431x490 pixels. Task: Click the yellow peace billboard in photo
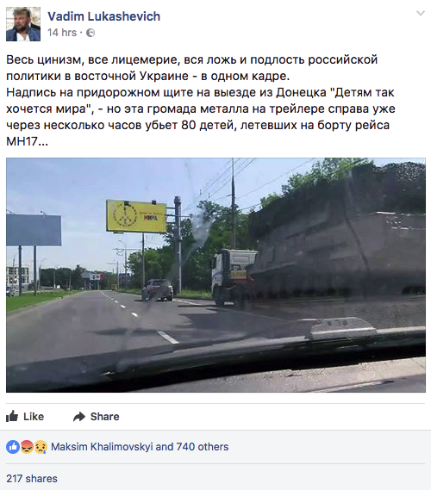136,216
